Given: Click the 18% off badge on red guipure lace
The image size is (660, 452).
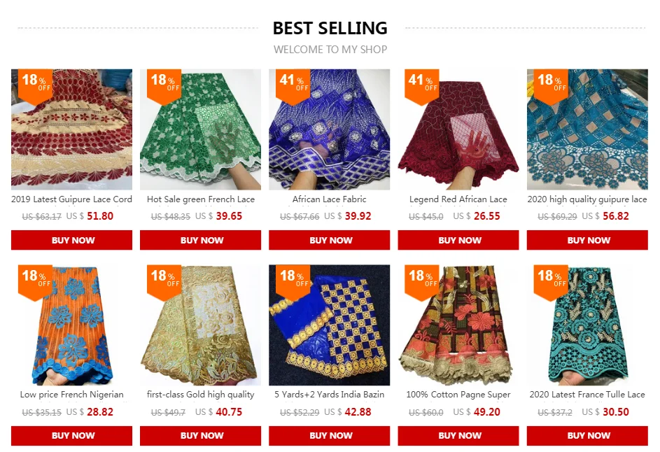Looking at the screenshot, I should pos(36,86).
